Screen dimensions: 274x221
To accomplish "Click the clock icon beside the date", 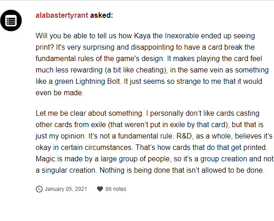I will click(39, 189).
